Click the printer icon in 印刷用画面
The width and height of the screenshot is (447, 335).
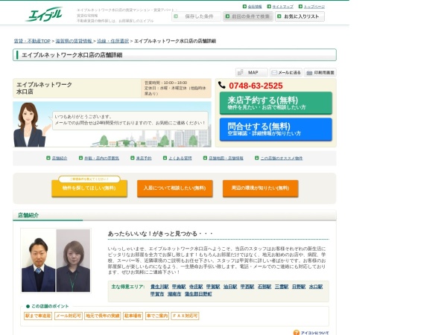click(x=309, y=73)
